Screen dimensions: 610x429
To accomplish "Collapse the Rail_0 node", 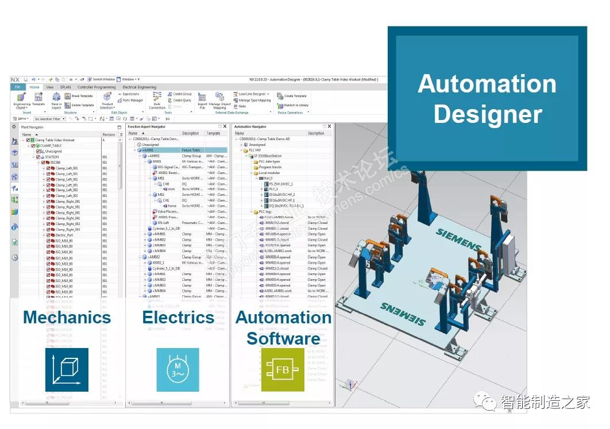I will 256,178.
